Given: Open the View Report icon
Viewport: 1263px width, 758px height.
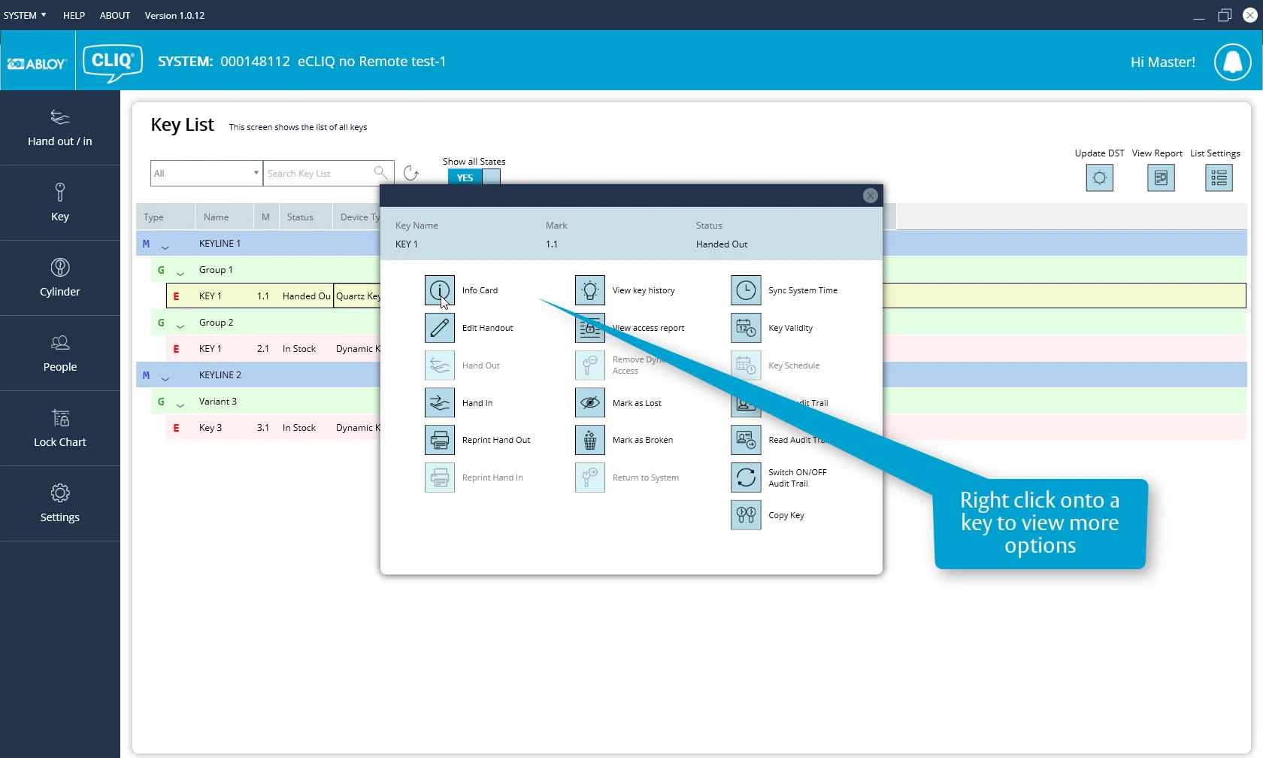Looking at the screenshot, I should 1161,178.
